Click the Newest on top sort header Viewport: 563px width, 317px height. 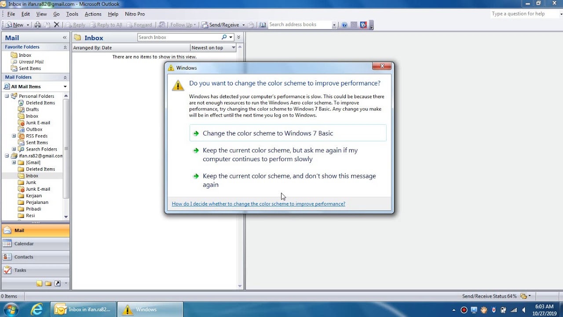click(214, 48)
